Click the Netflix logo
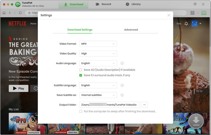The height and width of the screenshot is (135, 211). (17, 24)
